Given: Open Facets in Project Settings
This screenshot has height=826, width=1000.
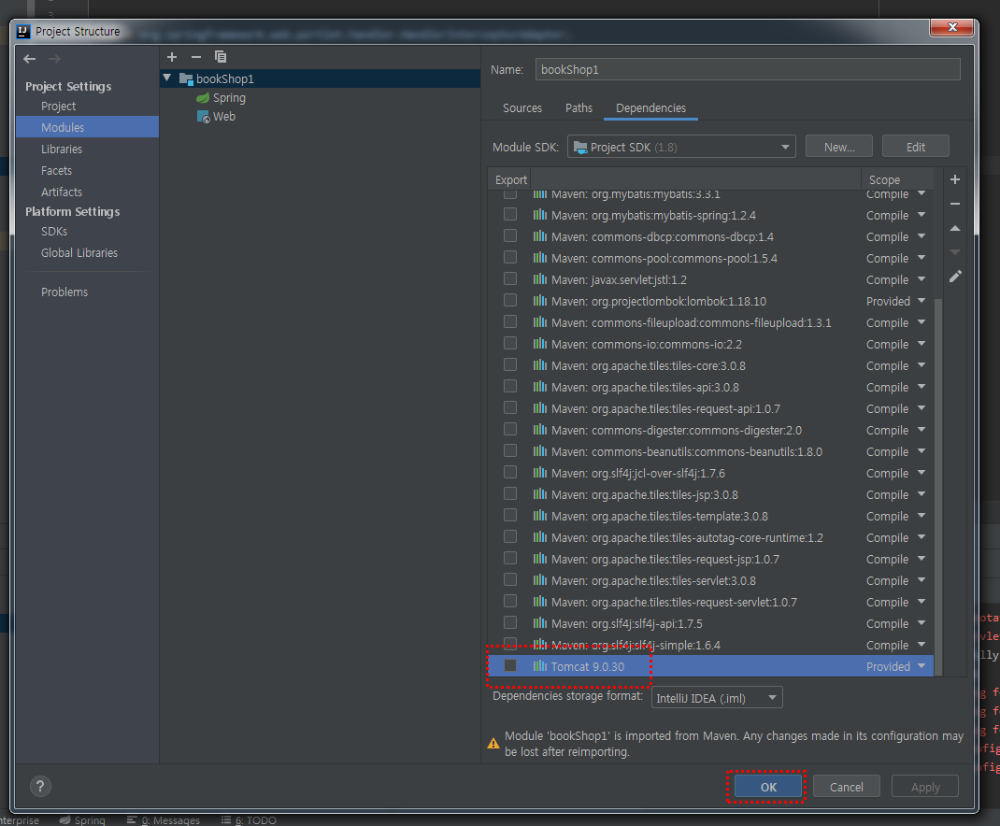Looking at the screenshot, I should [x=56, y=171].
